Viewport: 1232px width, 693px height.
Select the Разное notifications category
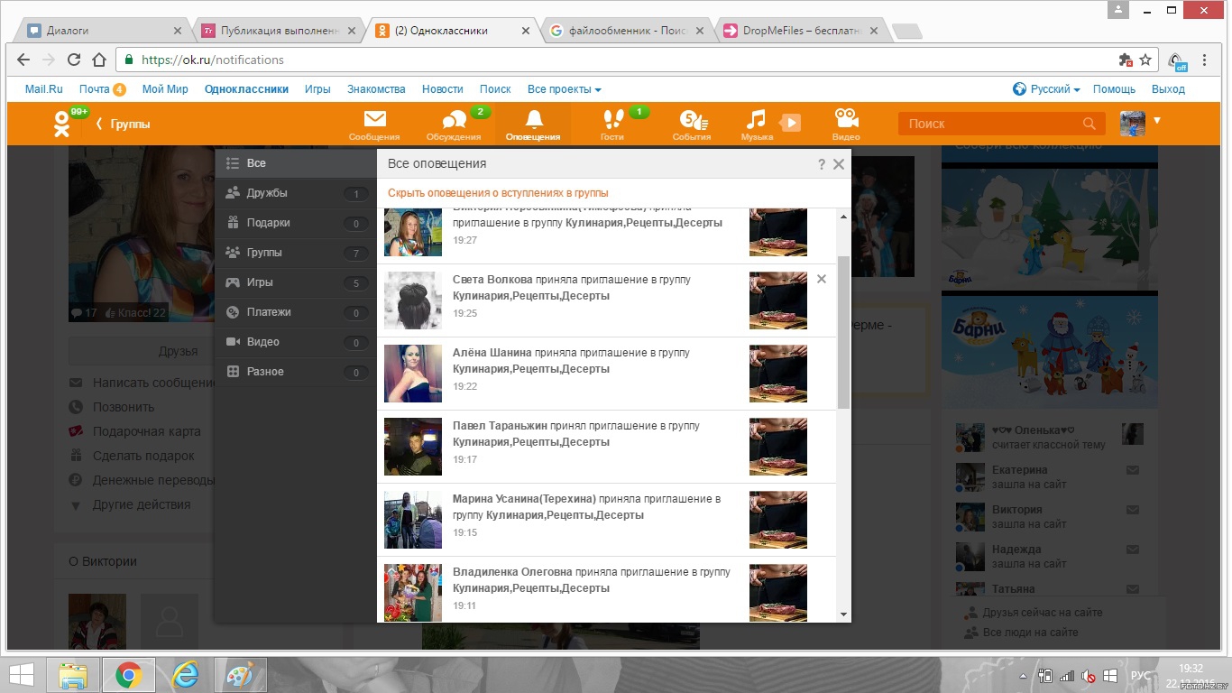[296, 372]
